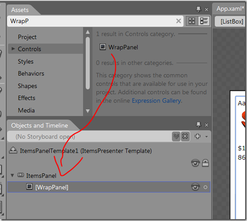247x221 pixels.
Task: Open the Expression Gallery link
Action: coord(156,100)
